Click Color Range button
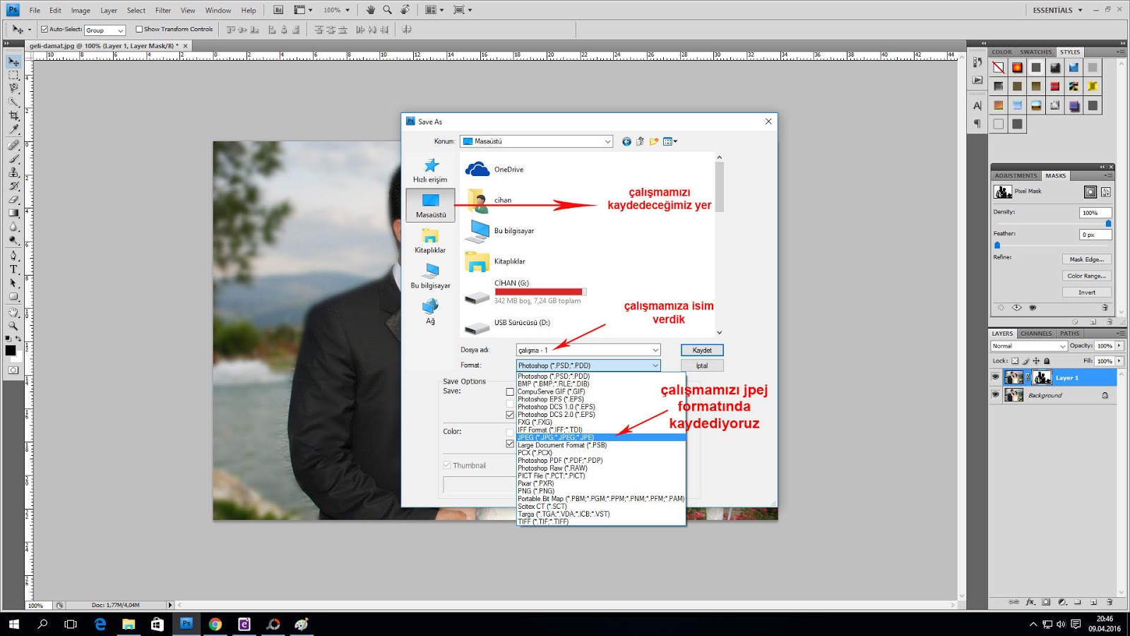Image resolution: width=1130 pixels, height=636 pixels. pyautogui.click(x=1086, y=276)
